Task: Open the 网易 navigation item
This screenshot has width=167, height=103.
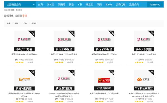Action: (x=71, y=4)
